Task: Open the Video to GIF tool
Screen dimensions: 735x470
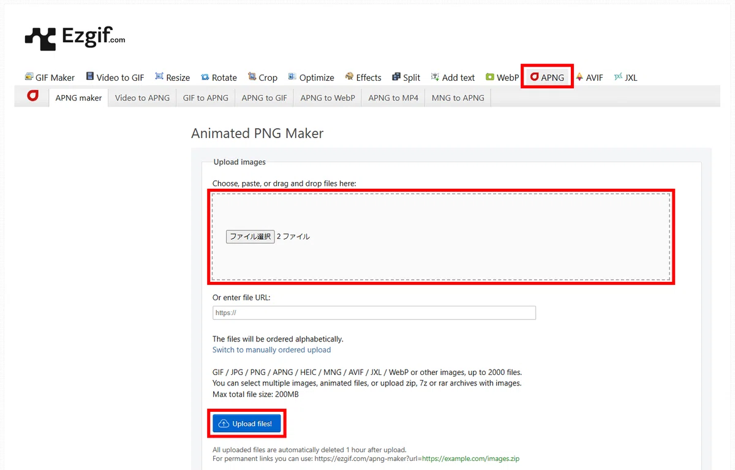Action: click(x=115, y=77)
